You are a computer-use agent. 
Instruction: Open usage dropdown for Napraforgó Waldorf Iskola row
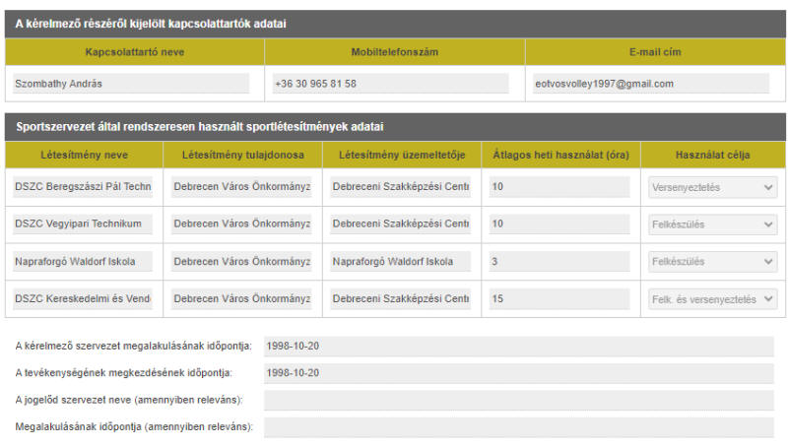[x=712, y=262]
